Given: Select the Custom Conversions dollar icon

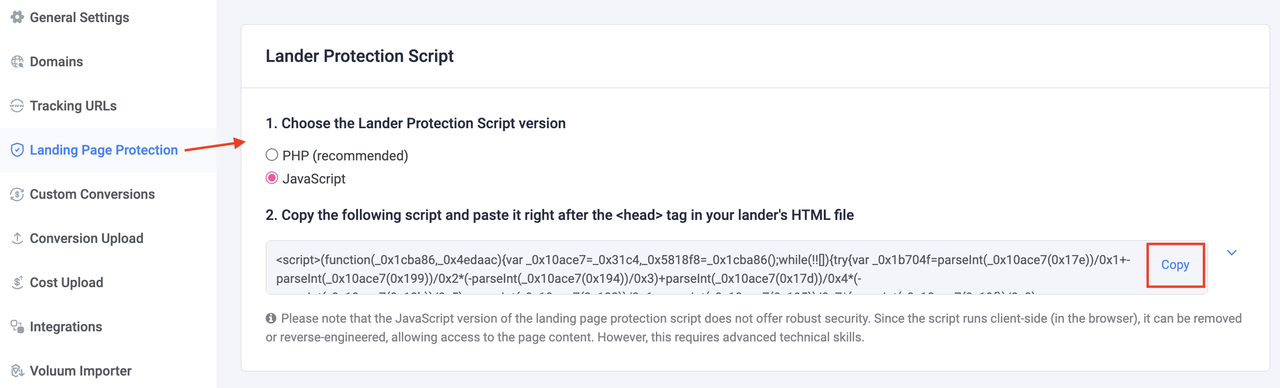Looking at the screenshot, I should coord(16,194).
